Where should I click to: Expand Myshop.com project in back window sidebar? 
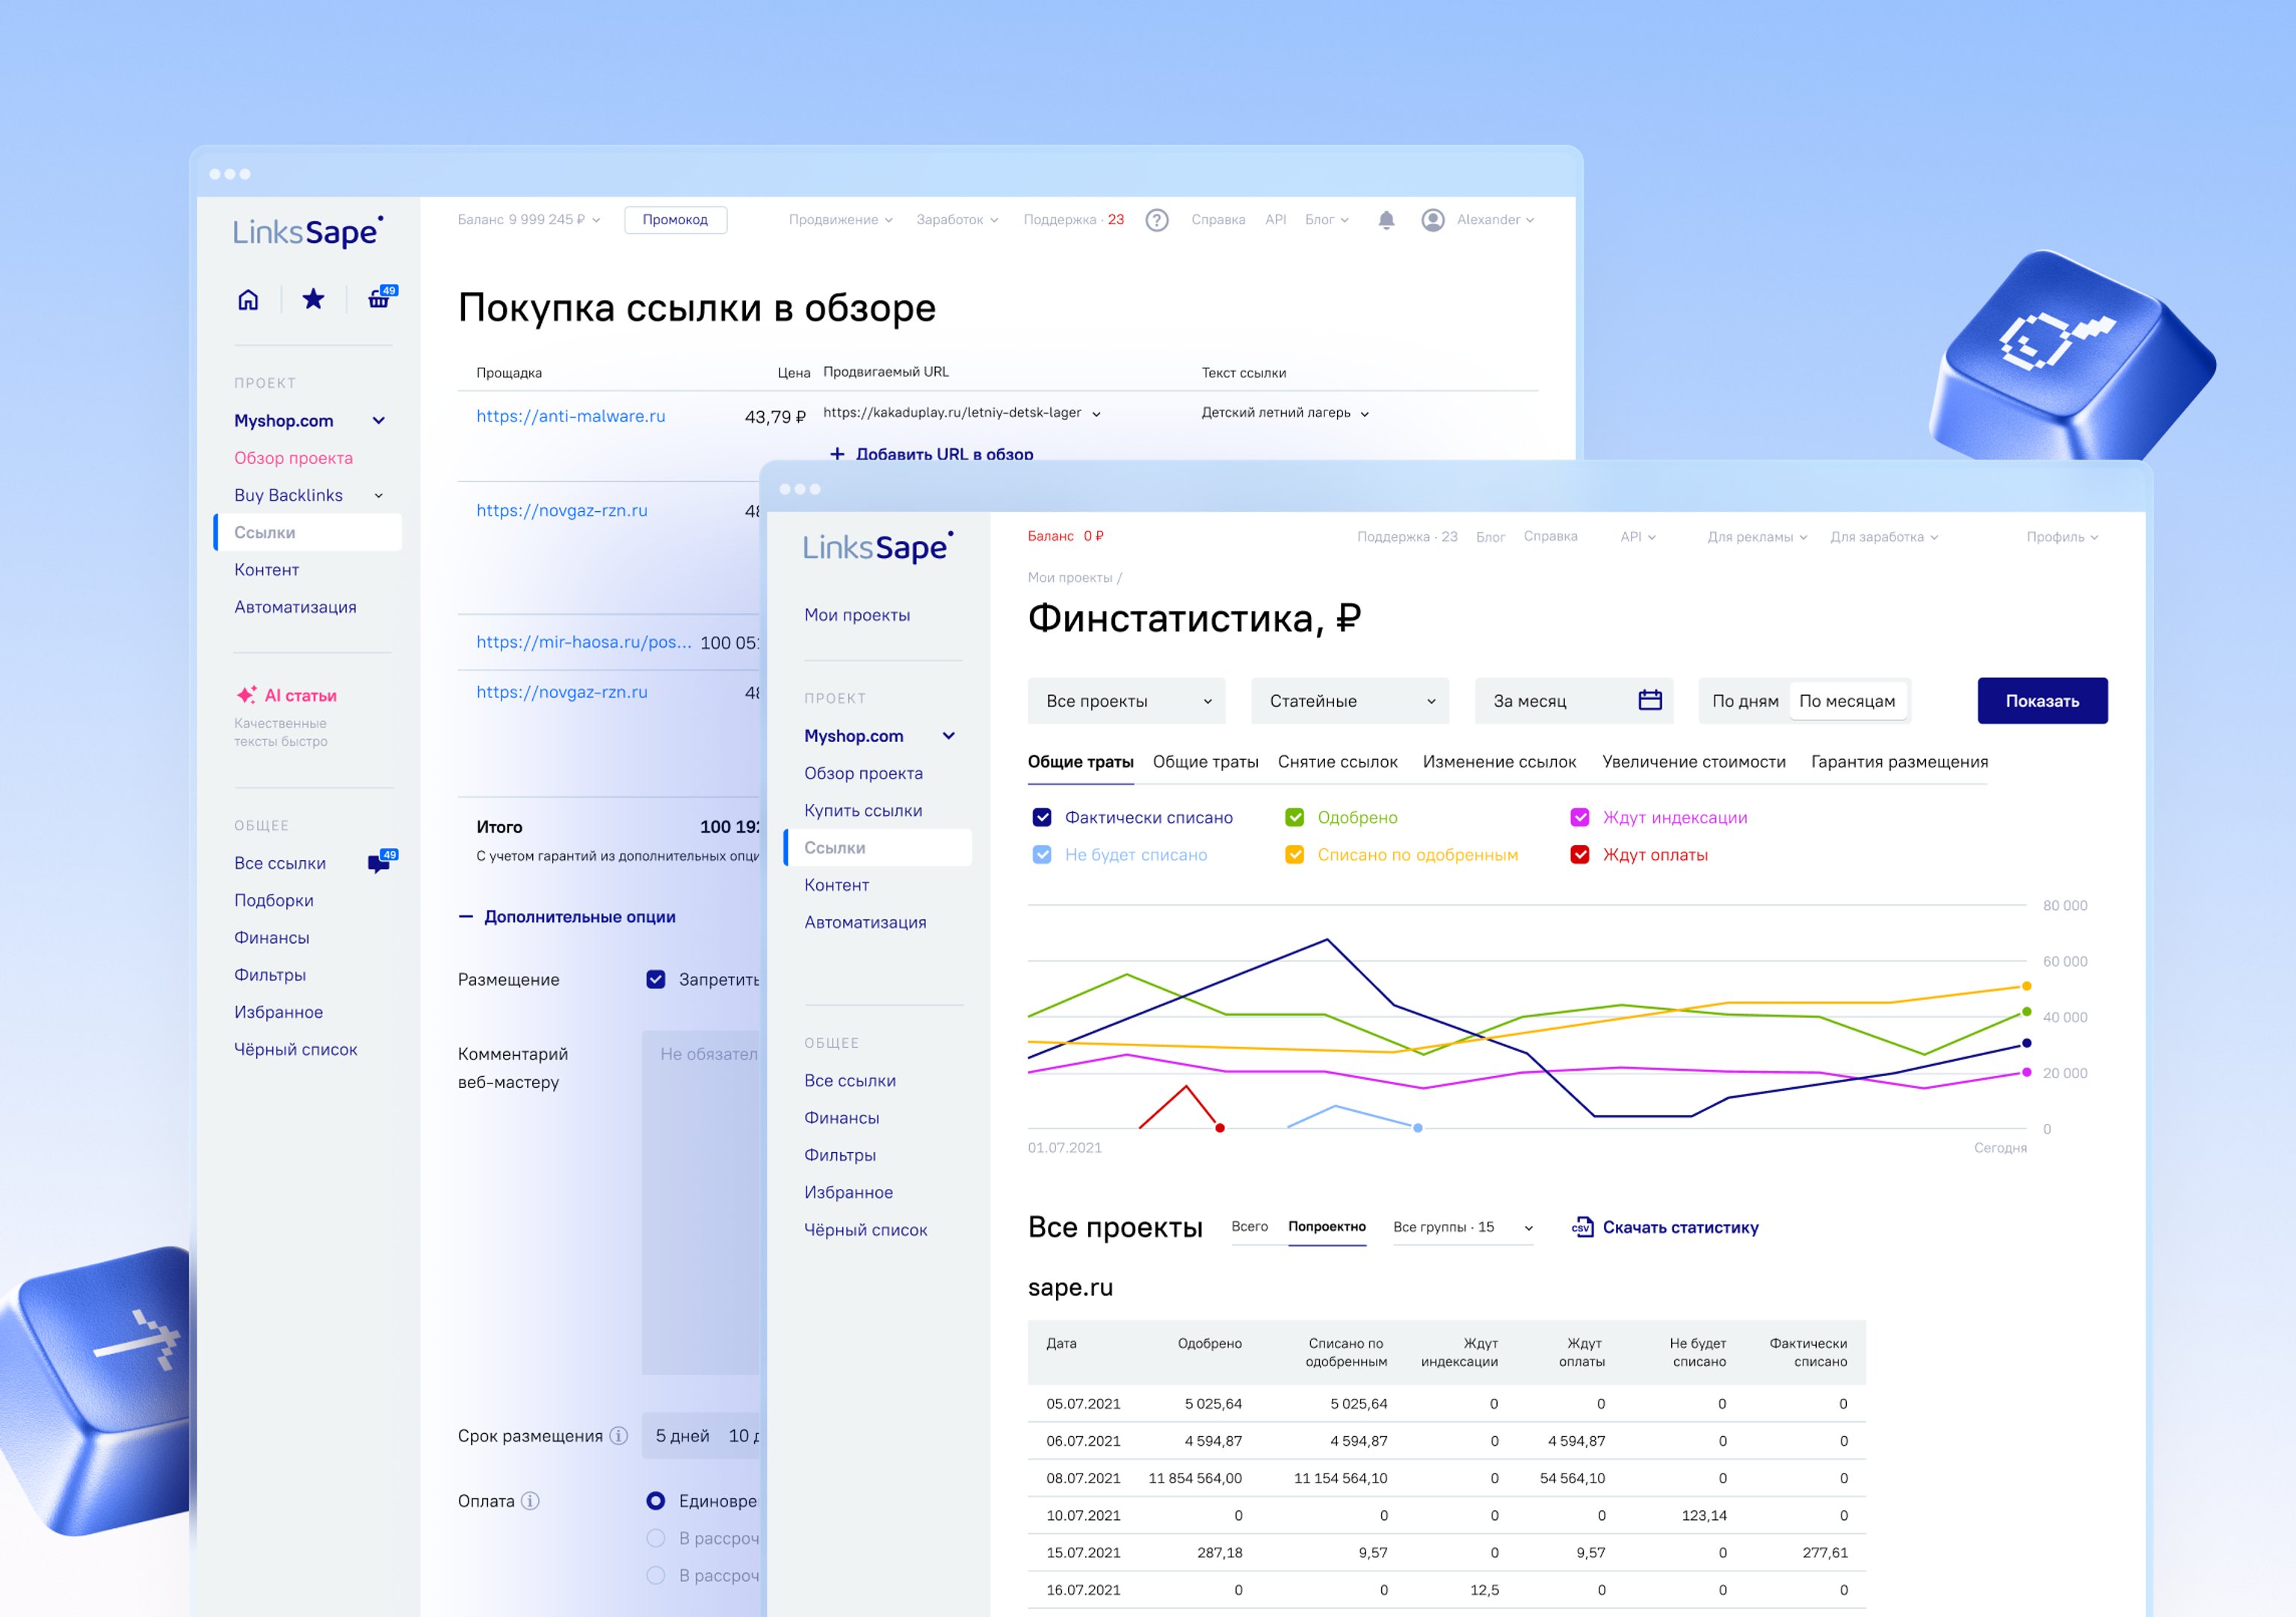[379, 421]
